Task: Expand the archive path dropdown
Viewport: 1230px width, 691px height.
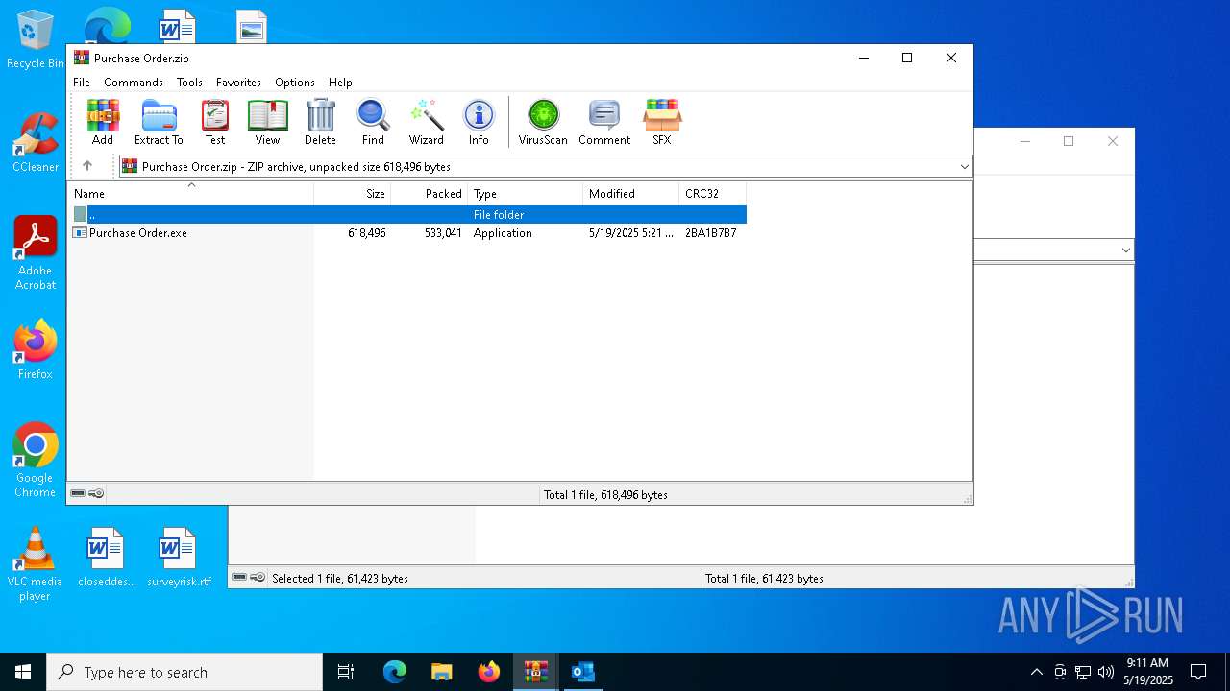Action: (964, 167)
